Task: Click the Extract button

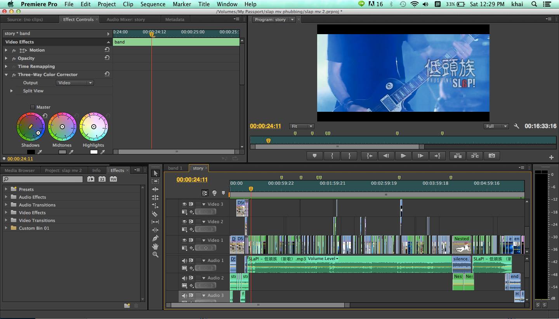Action: tap(475, 156)
